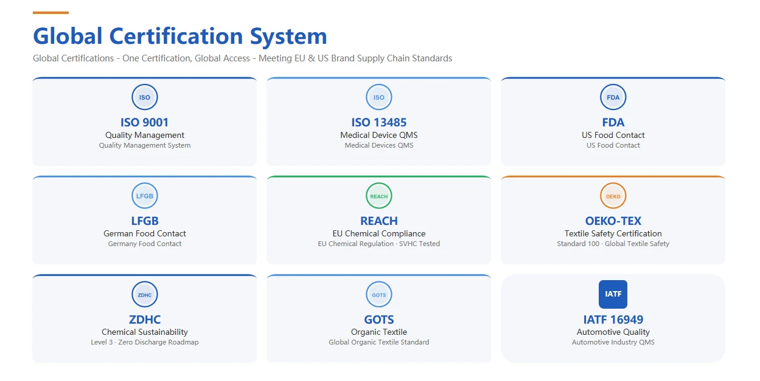Click the 'Automotive Industry QMS' description
Image resolution: width=760 pixels, height=381 pixels.
[613, 342]
